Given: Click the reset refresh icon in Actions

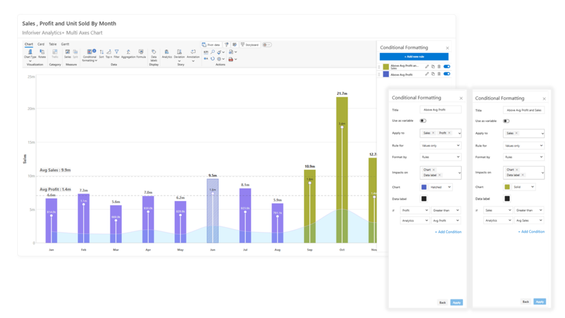Looking at the screenshot, I should pyautogui.click(x=212, y=59).
